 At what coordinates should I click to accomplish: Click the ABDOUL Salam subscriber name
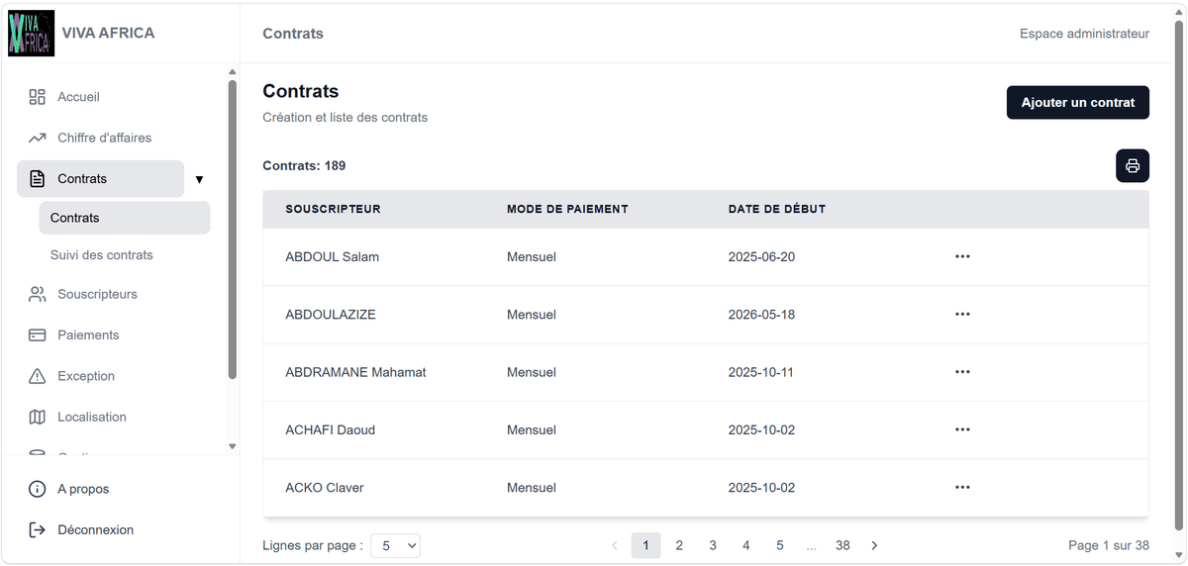[x=332, y=256]
